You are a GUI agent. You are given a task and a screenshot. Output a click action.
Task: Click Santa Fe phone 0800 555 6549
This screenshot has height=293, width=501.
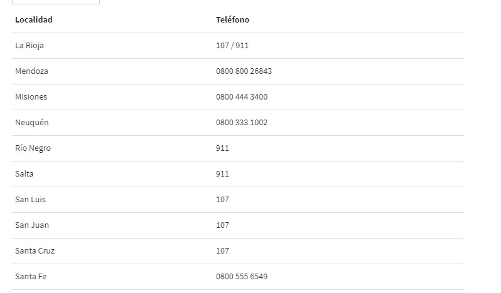242,277
